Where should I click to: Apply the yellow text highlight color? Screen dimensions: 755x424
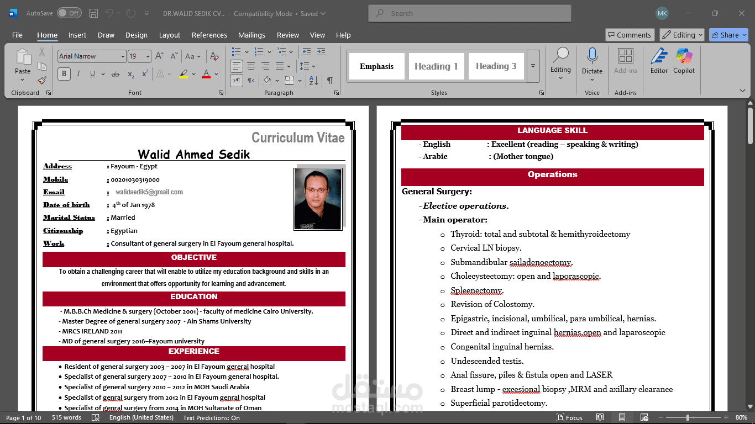pos(183,74)
